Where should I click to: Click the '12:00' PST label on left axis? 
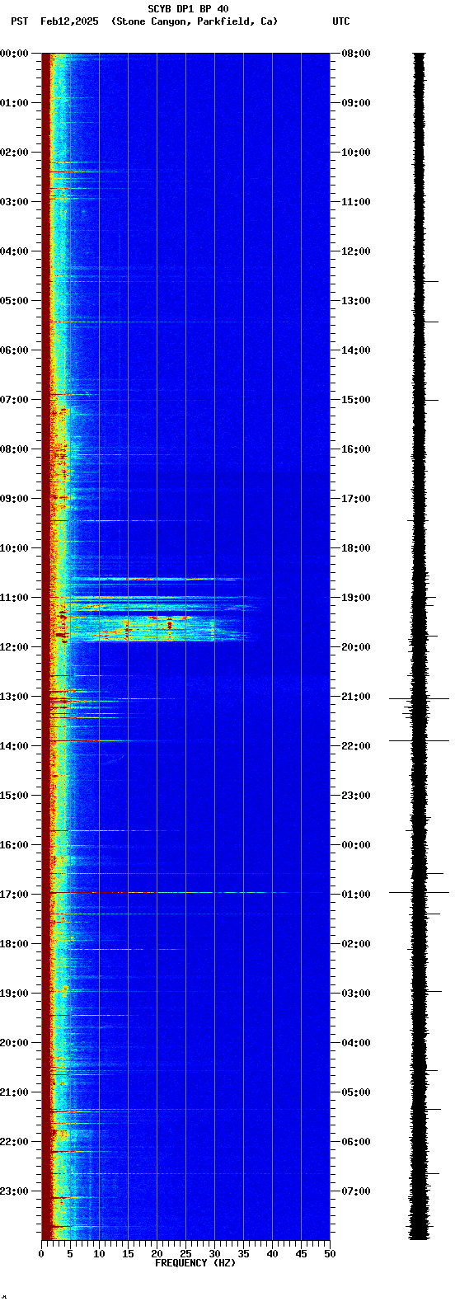click(14, 647)
